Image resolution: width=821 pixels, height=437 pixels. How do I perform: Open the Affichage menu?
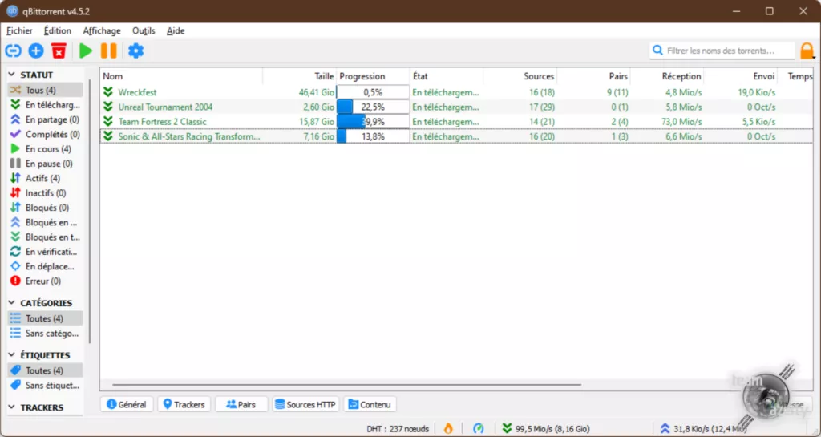(102, 31)
